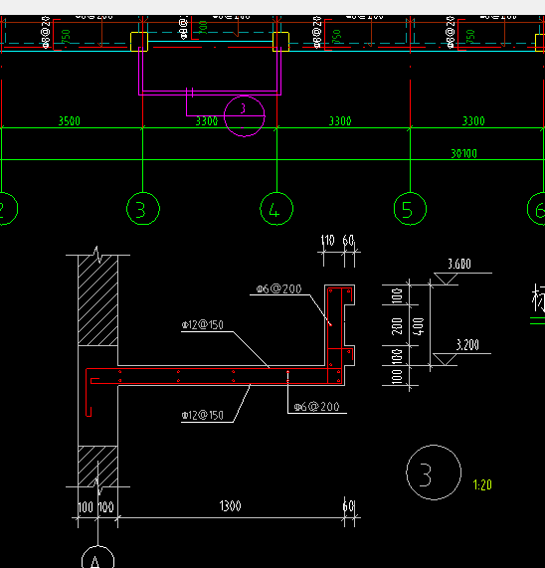Select the green grid axis bubble 3
Image resolution: width=545 pixels, height=568 pixels.
point(142,209)
